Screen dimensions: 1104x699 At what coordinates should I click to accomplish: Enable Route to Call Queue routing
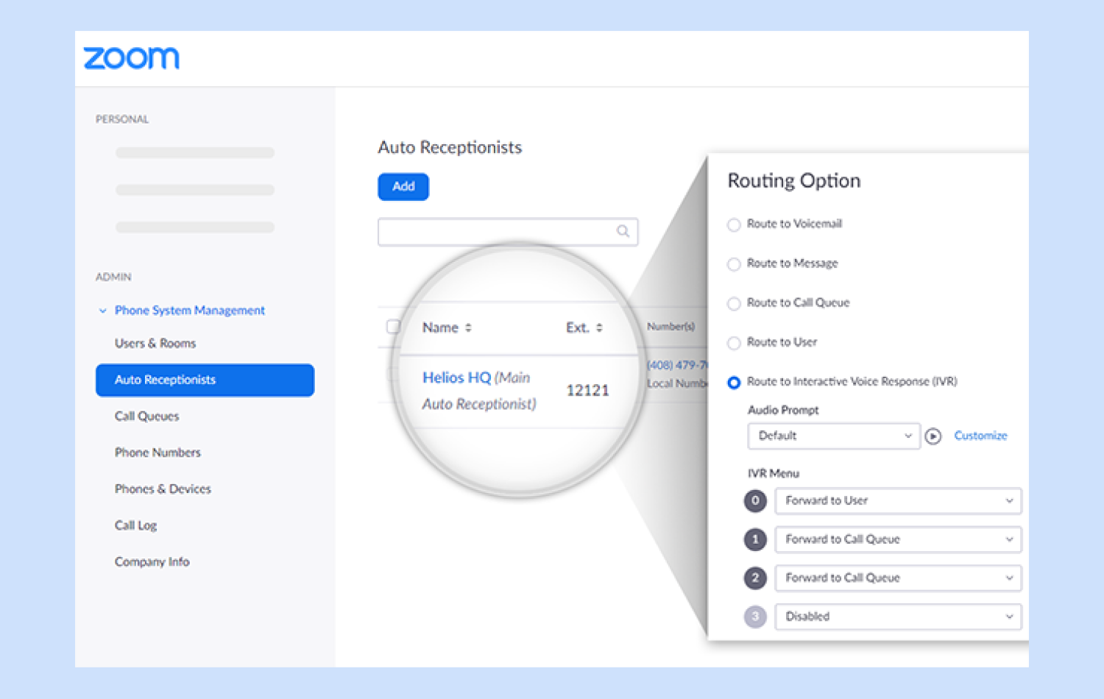(734, 303)
